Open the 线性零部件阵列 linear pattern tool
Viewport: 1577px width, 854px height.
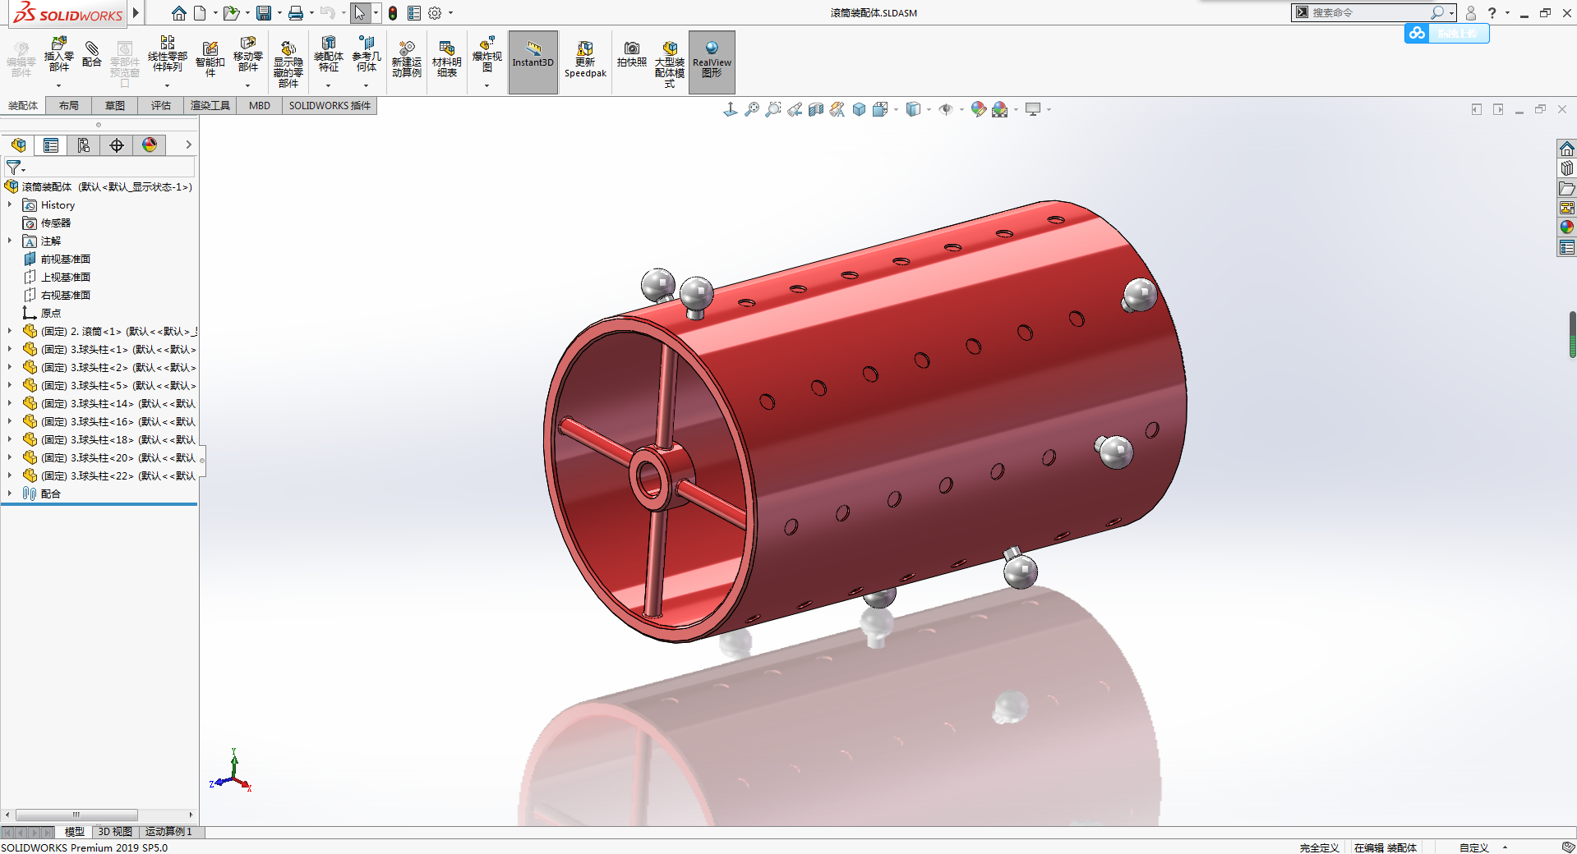tap(168, 55)
